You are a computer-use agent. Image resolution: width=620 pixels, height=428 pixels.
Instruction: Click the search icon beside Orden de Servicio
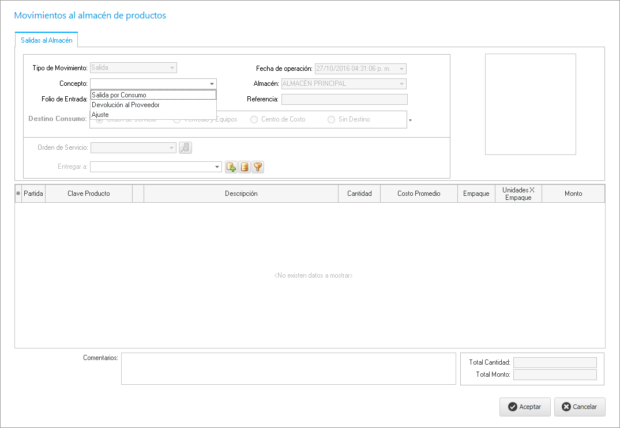click(x=185, y=148)
